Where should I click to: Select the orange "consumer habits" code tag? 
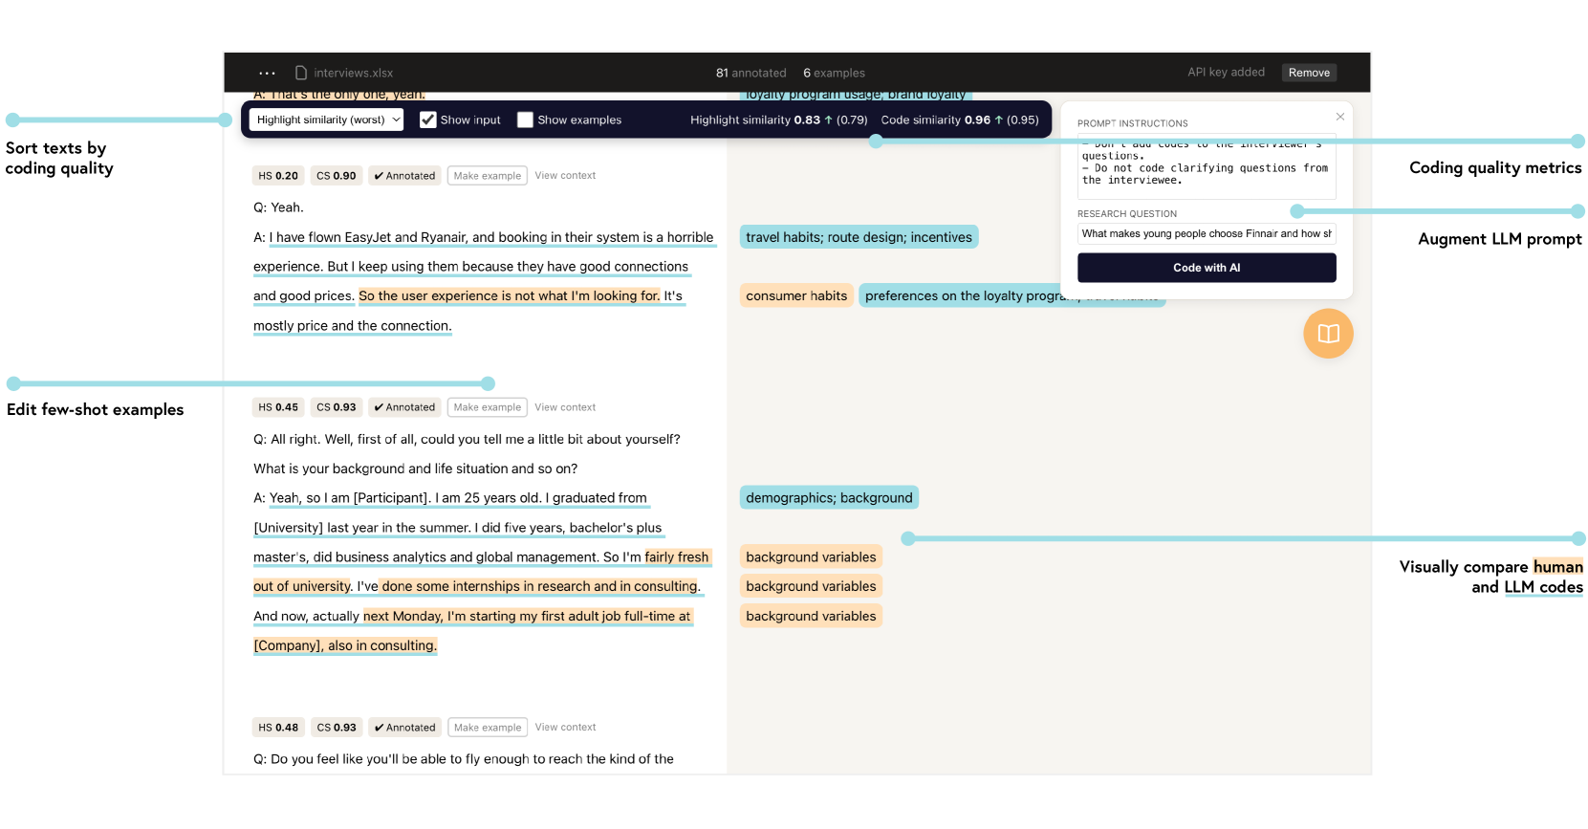pos(795,295)
